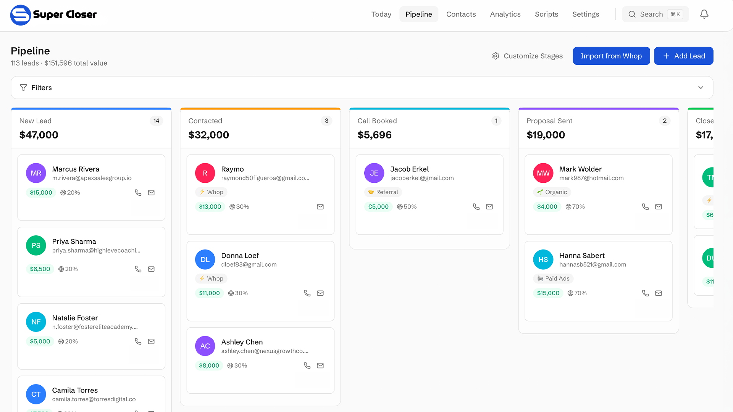Open the Contacts tab
The image size is (733, 412).
click(x=461, y=14)
